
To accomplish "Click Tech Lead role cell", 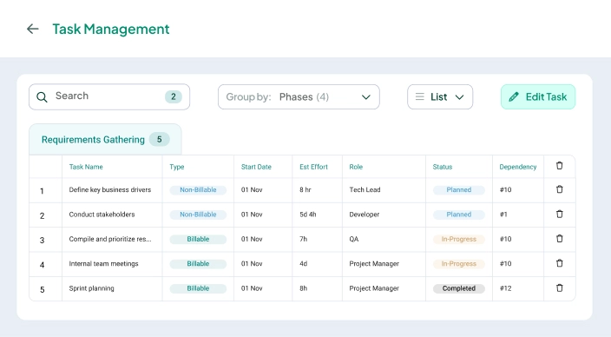I will (x=365, y=190).
